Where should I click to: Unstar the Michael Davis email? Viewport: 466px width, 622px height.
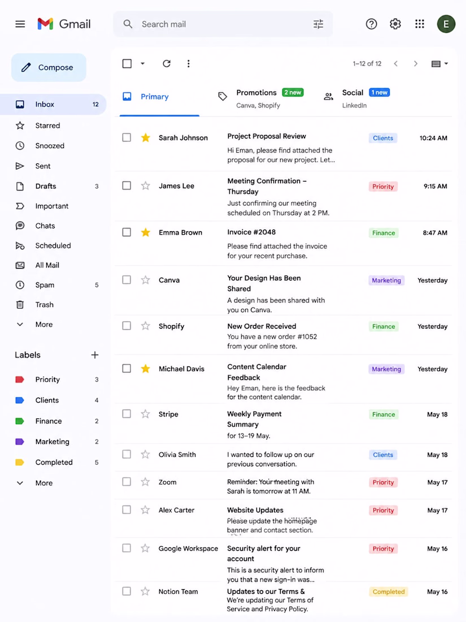point(145,369)
